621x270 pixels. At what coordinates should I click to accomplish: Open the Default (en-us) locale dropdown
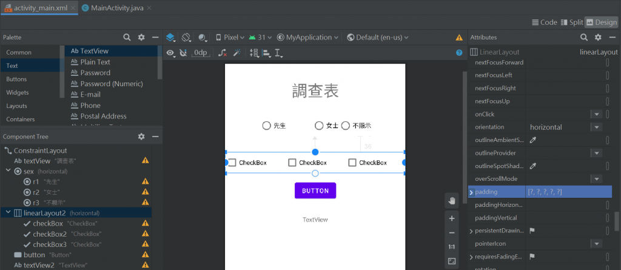377,38
